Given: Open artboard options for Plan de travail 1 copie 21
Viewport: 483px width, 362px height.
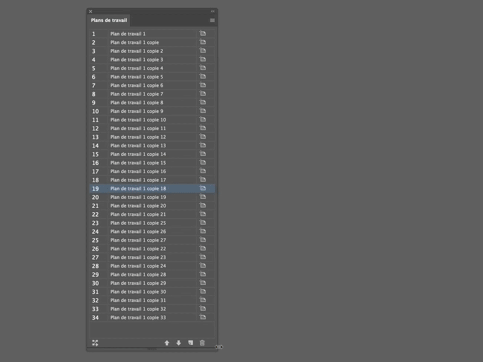Looking at the screenshot, I should (x=204, y=214).
